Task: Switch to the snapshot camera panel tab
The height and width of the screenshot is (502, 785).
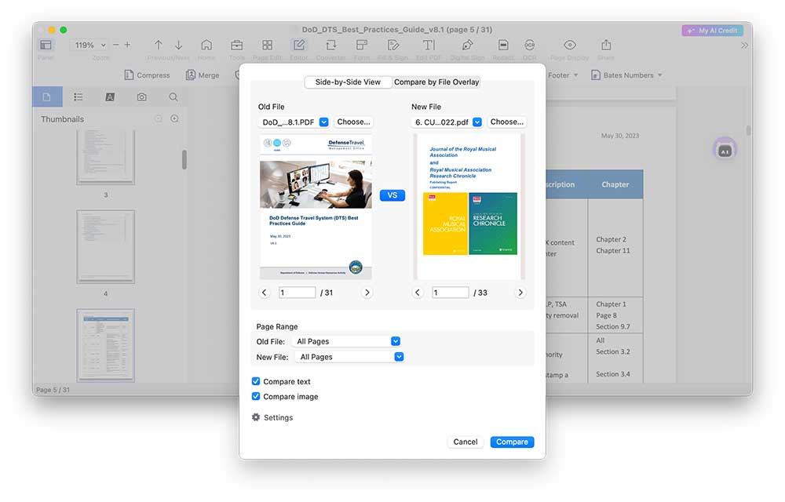Action: coord(141,97)
